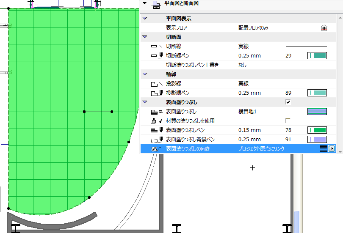Collapse the 切断面 section
Viewport: 343px width, 233px height.
[144, 37]
